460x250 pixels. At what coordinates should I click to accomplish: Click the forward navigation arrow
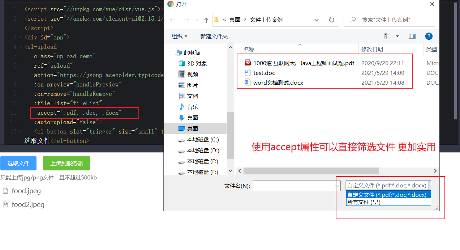coord(186,20)
